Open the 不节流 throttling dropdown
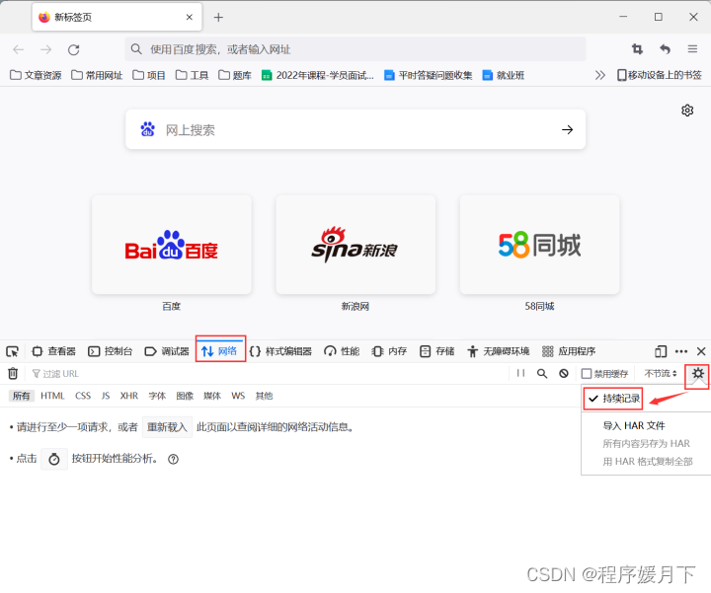Screen dimensions: 711x593 click(x=661, y=373)
